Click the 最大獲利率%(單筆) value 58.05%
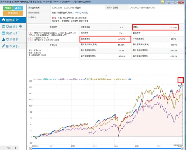This screenshot has width=186, height=150. coord(121,45)
